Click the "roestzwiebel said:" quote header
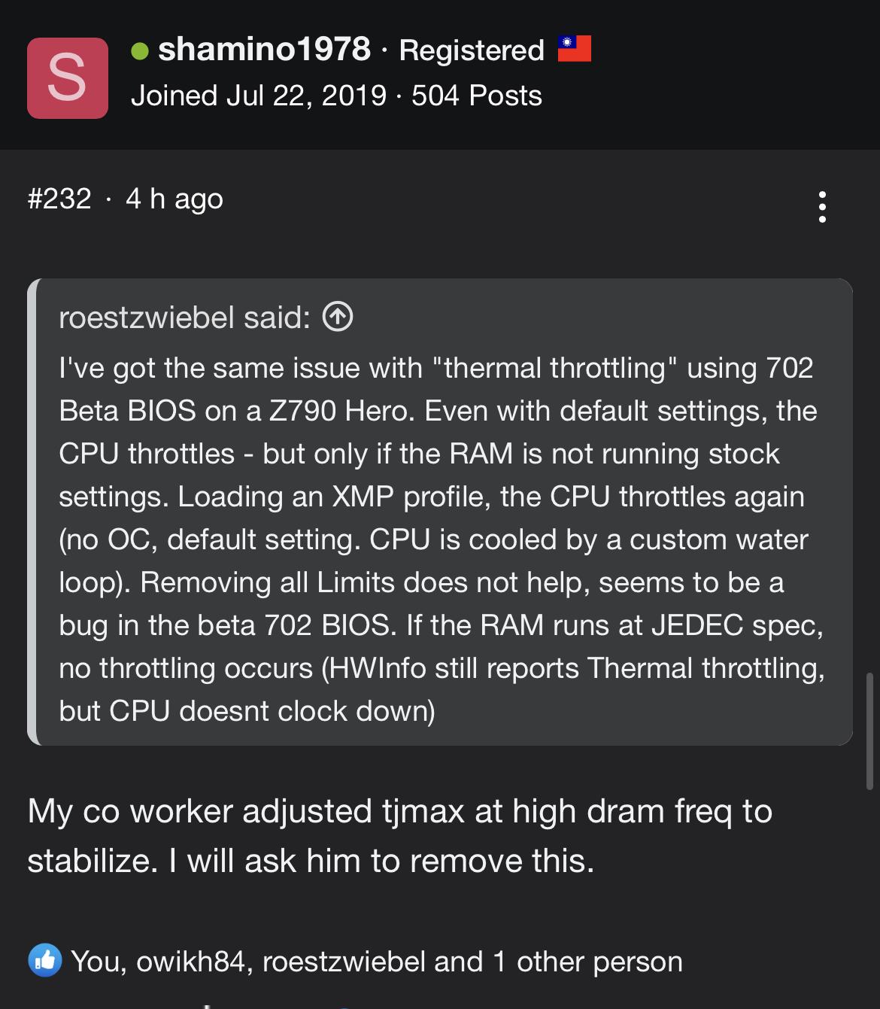 pyautogui.click(x=184, y=318)
